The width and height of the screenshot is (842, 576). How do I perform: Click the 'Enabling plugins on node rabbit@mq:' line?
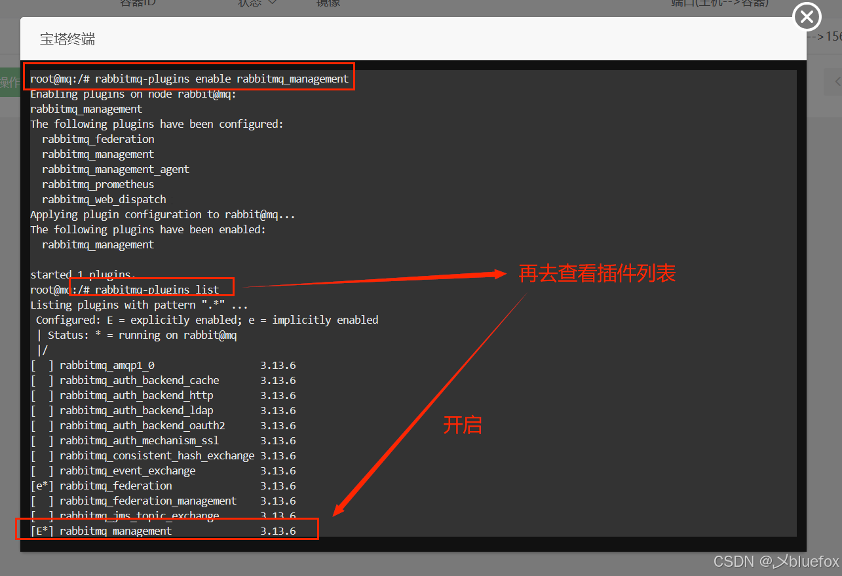tap(133, 94)
